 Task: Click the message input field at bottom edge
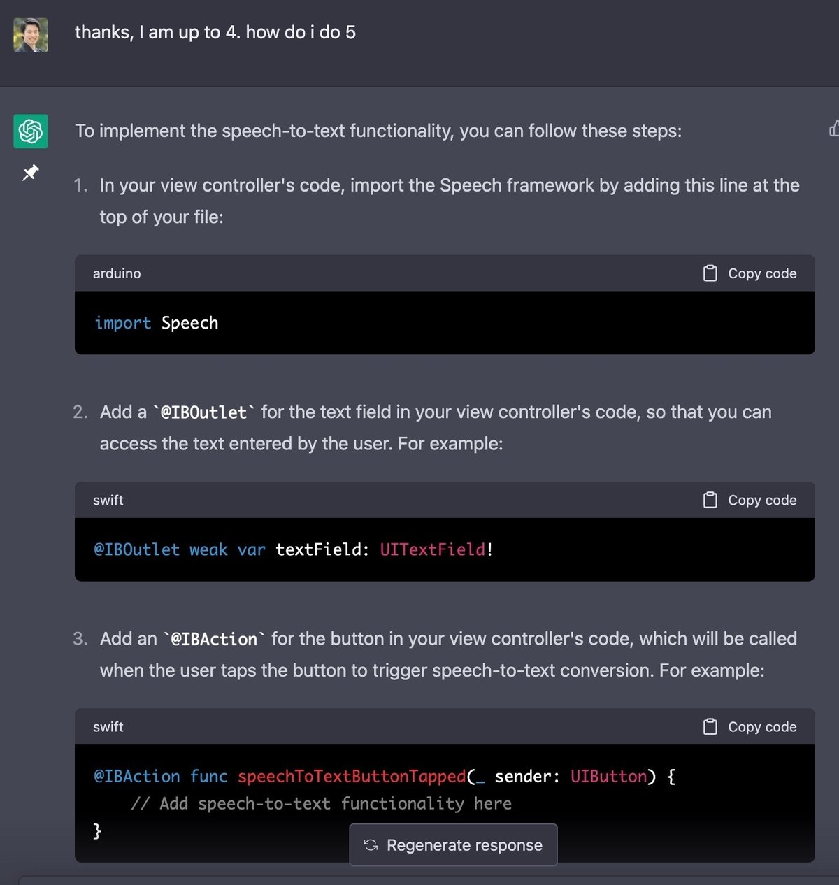tap(428, 881)
